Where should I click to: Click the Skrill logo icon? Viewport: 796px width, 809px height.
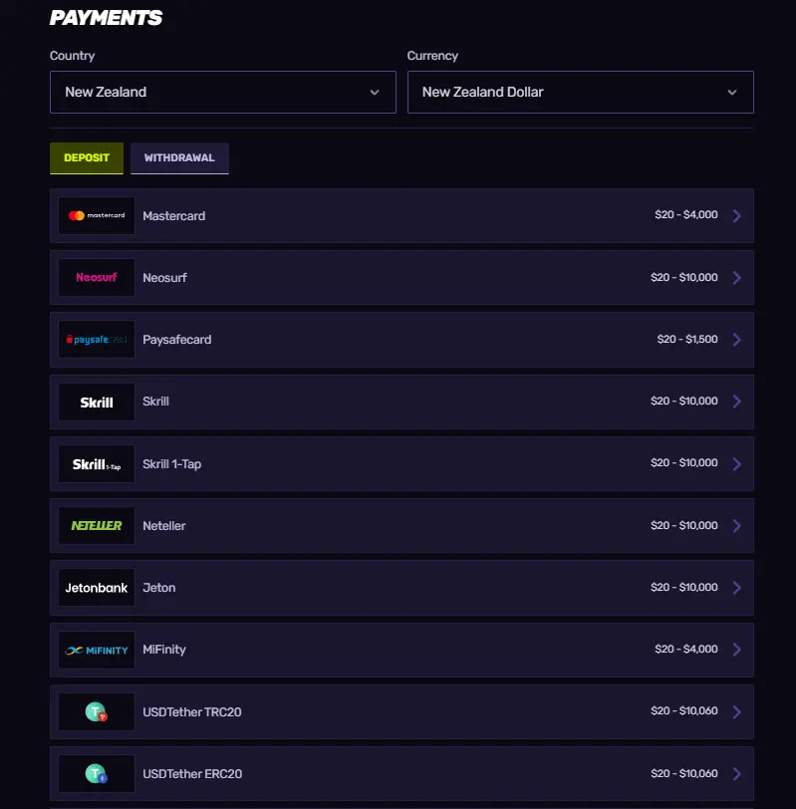(96, 402)
